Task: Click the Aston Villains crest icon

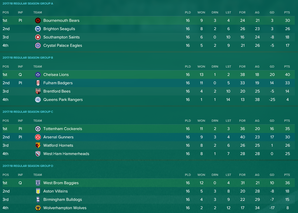Action: coord(38,191)
